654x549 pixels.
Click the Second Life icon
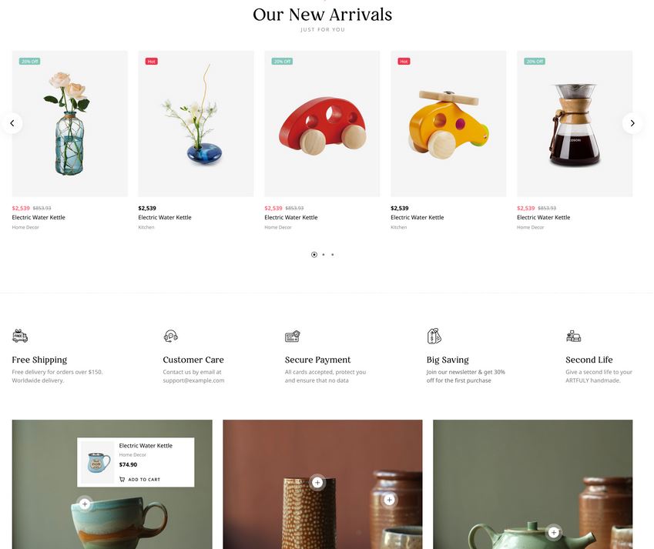pyautogui.click(x=573, y=336)
